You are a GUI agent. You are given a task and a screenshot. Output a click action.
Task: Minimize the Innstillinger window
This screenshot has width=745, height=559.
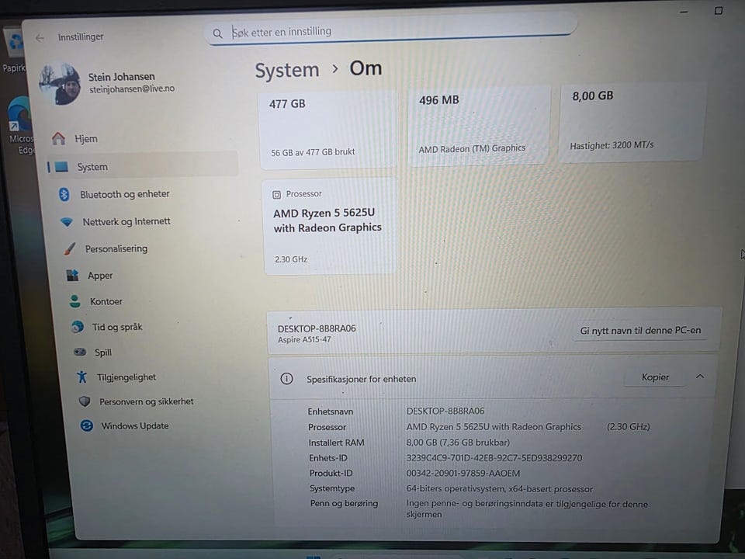[x=684, y=12]
